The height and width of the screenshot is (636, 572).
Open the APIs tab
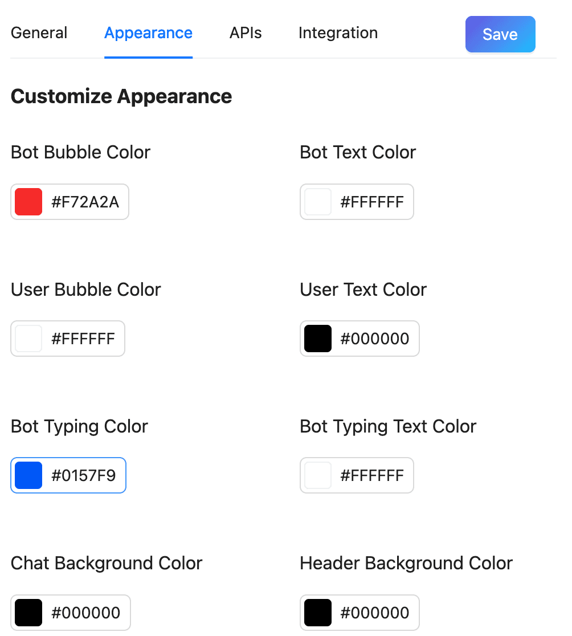click(x=246, y=33)
